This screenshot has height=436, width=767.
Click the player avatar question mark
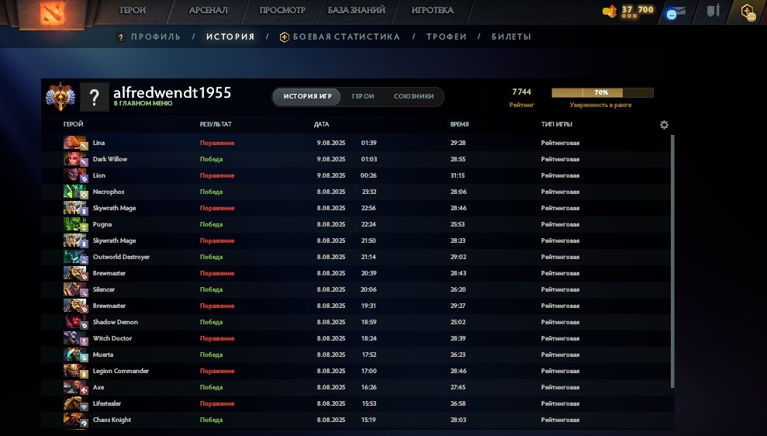pos(95,98)
